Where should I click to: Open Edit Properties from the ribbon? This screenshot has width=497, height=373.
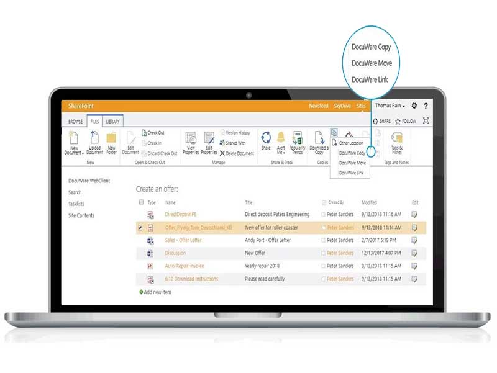coord(209,138)
